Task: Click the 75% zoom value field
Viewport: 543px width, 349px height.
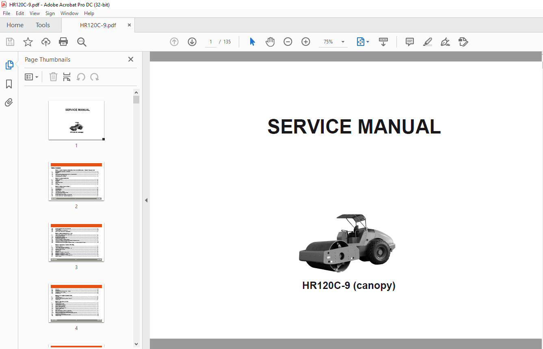Action: pyautogui.click(x=328, y=42)
